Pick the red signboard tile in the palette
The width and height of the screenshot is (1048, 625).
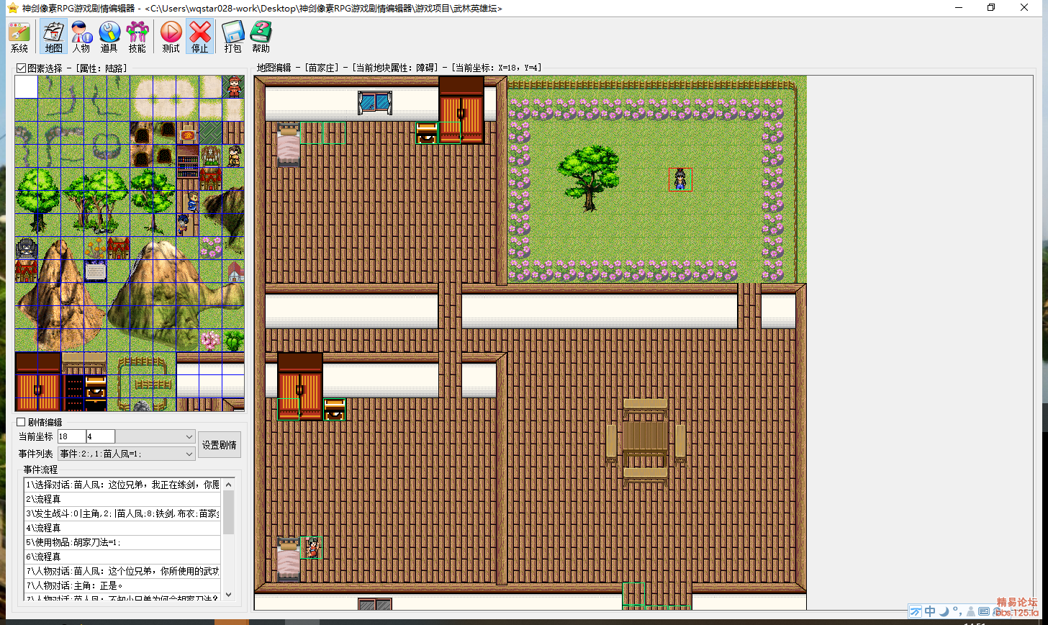click(188, 133)
